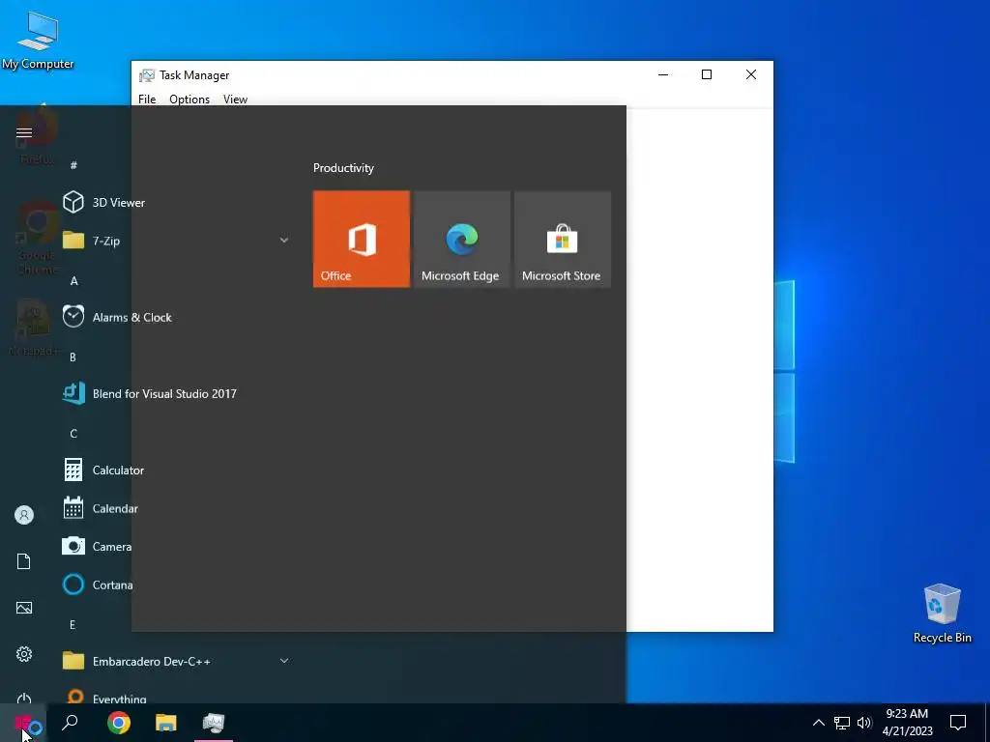
Task: Click the Power button in Start
Action: click(24, 698)
